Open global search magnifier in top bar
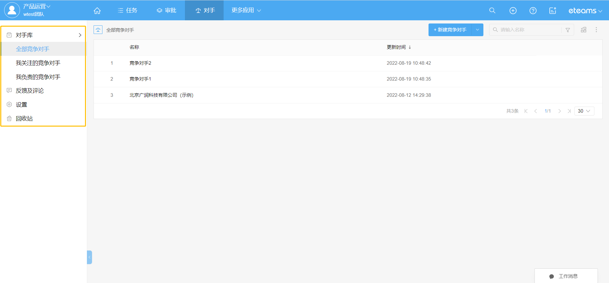This screenshot has height=283, width=609. point(492,10)
